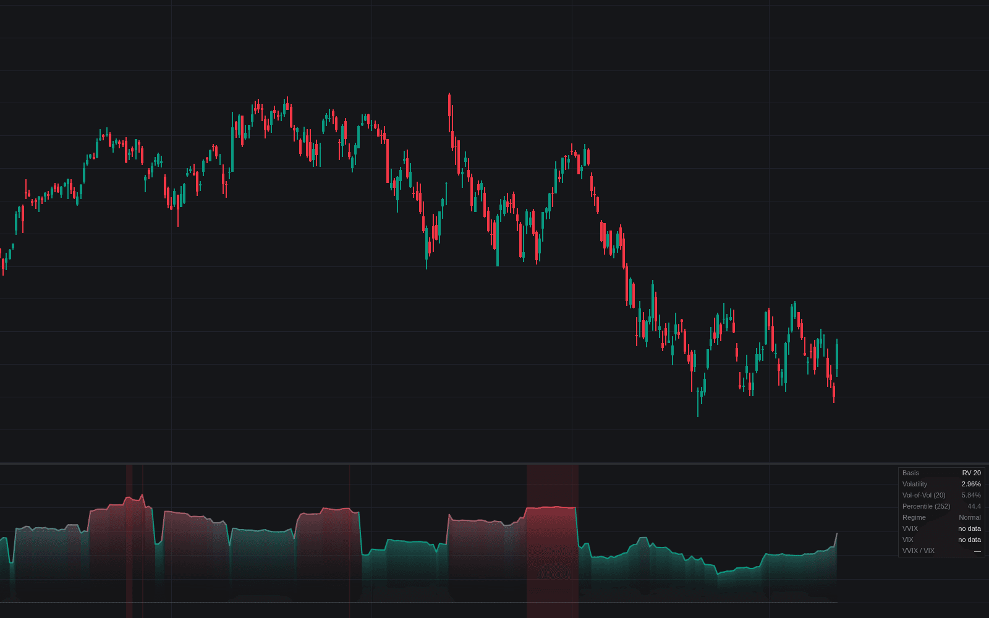Click the "VVIX / VIX" ratio label
989x618 pixels.
(919, 551)
